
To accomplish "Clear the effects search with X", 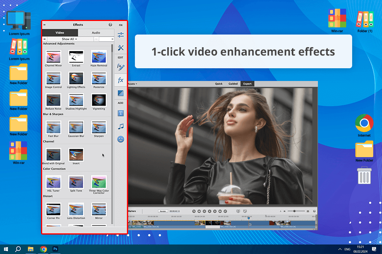I will coord(112,39).
